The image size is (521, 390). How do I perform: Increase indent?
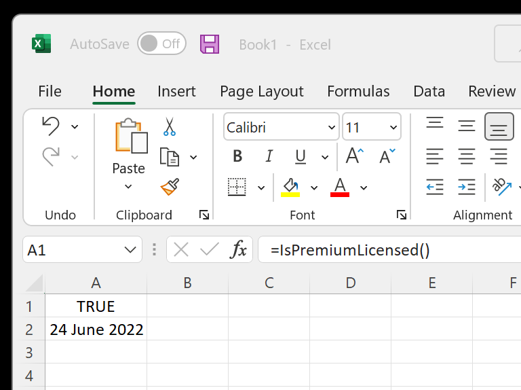point(467,187)
